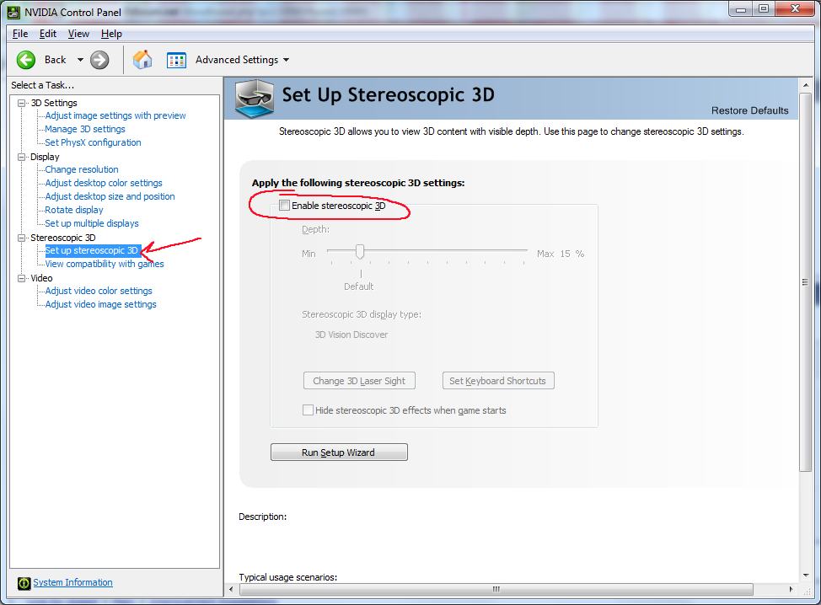This screenshot has width=821, height=605.
Task: Select Set up multiple displays
Action: [x=92, y=223]
